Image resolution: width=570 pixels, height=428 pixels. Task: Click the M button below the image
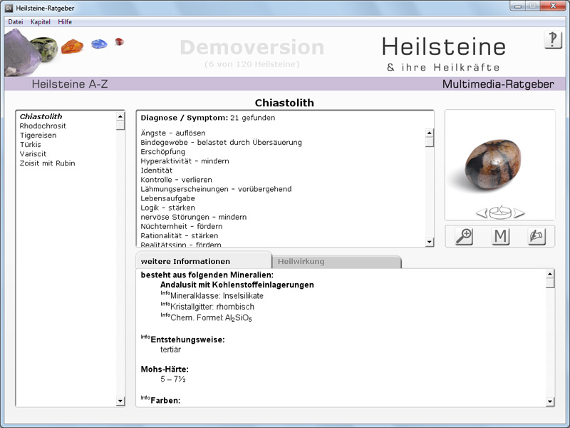tap(500, 236)
